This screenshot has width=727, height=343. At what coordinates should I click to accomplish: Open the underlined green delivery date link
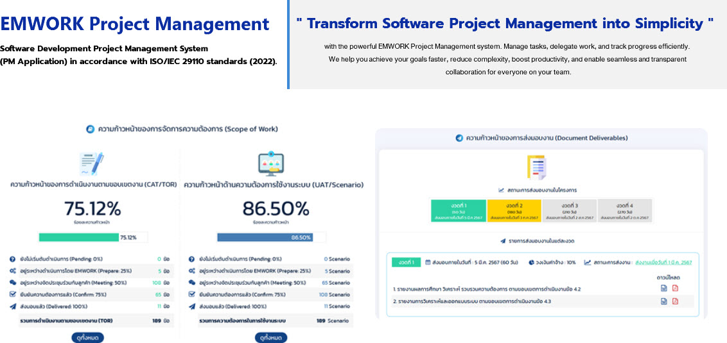pos(663,262)
